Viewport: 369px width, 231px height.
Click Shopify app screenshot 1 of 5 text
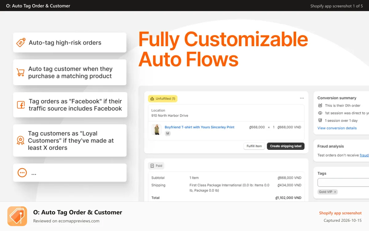[336, 6]
